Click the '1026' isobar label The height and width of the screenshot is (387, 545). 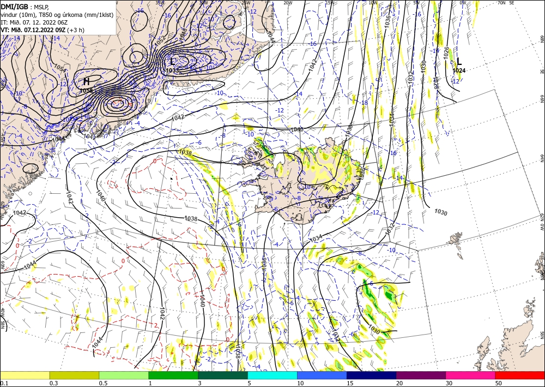446,52
